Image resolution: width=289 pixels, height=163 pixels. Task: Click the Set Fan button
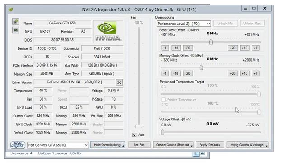[139, 145]
